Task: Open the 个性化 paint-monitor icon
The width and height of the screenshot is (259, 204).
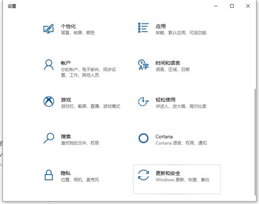Action: point(49,29)
